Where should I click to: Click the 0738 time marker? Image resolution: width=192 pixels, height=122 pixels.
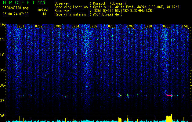pyautogui.click(x=148, y=26)
